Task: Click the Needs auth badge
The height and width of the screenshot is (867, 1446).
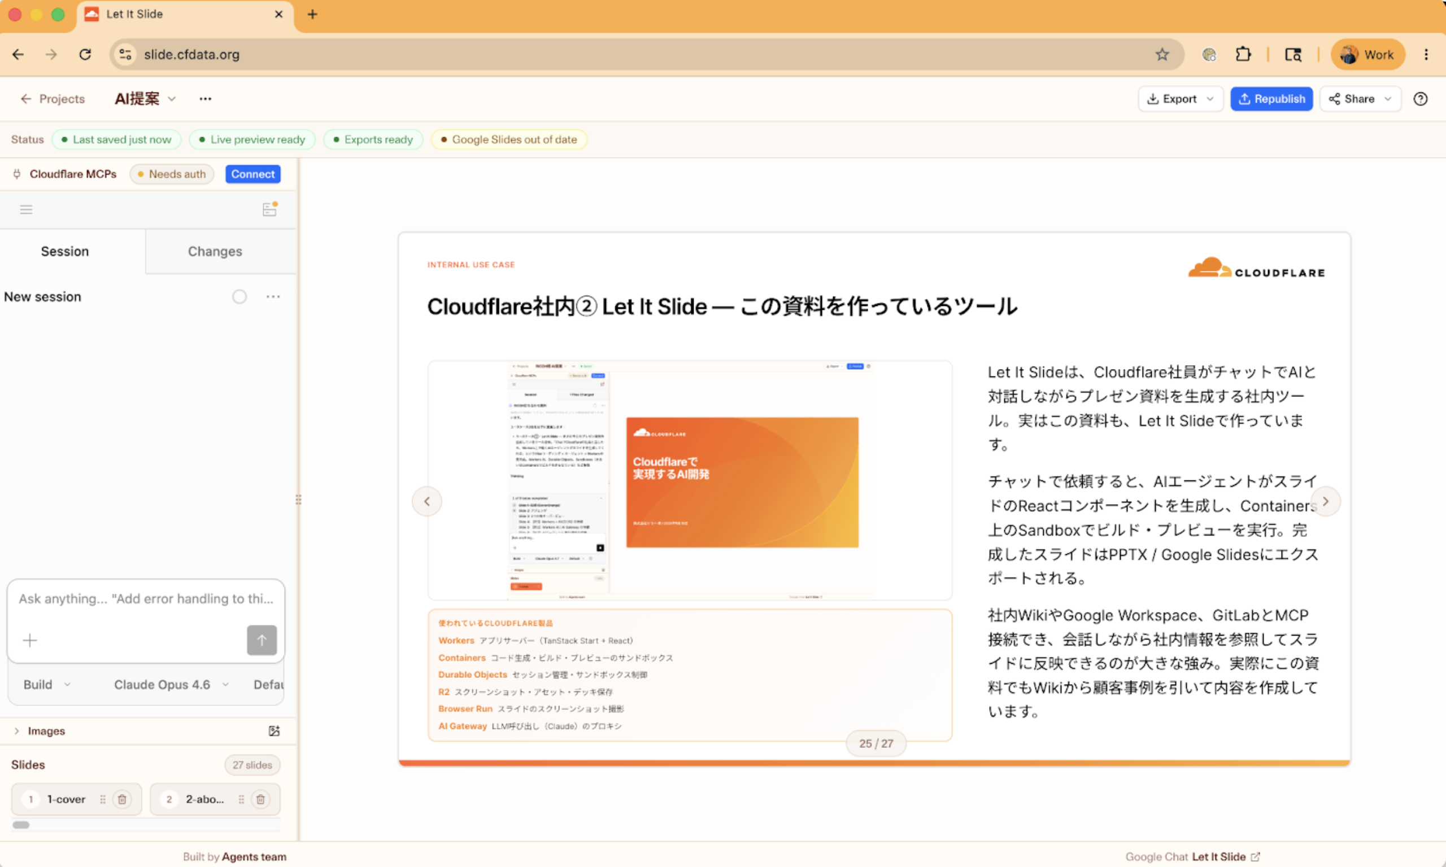Action: point(172,174)
